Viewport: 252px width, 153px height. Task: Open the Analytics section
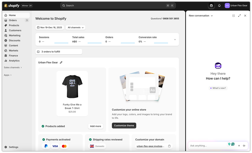click(x=14, y=61)
